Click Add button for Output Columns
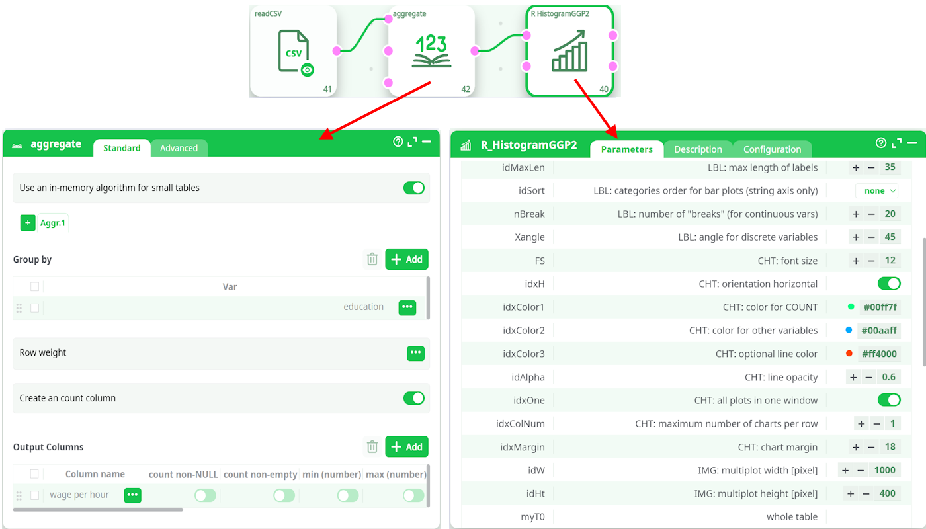The width and height of the screenshot is (926, 529). (x=407, y=447)
